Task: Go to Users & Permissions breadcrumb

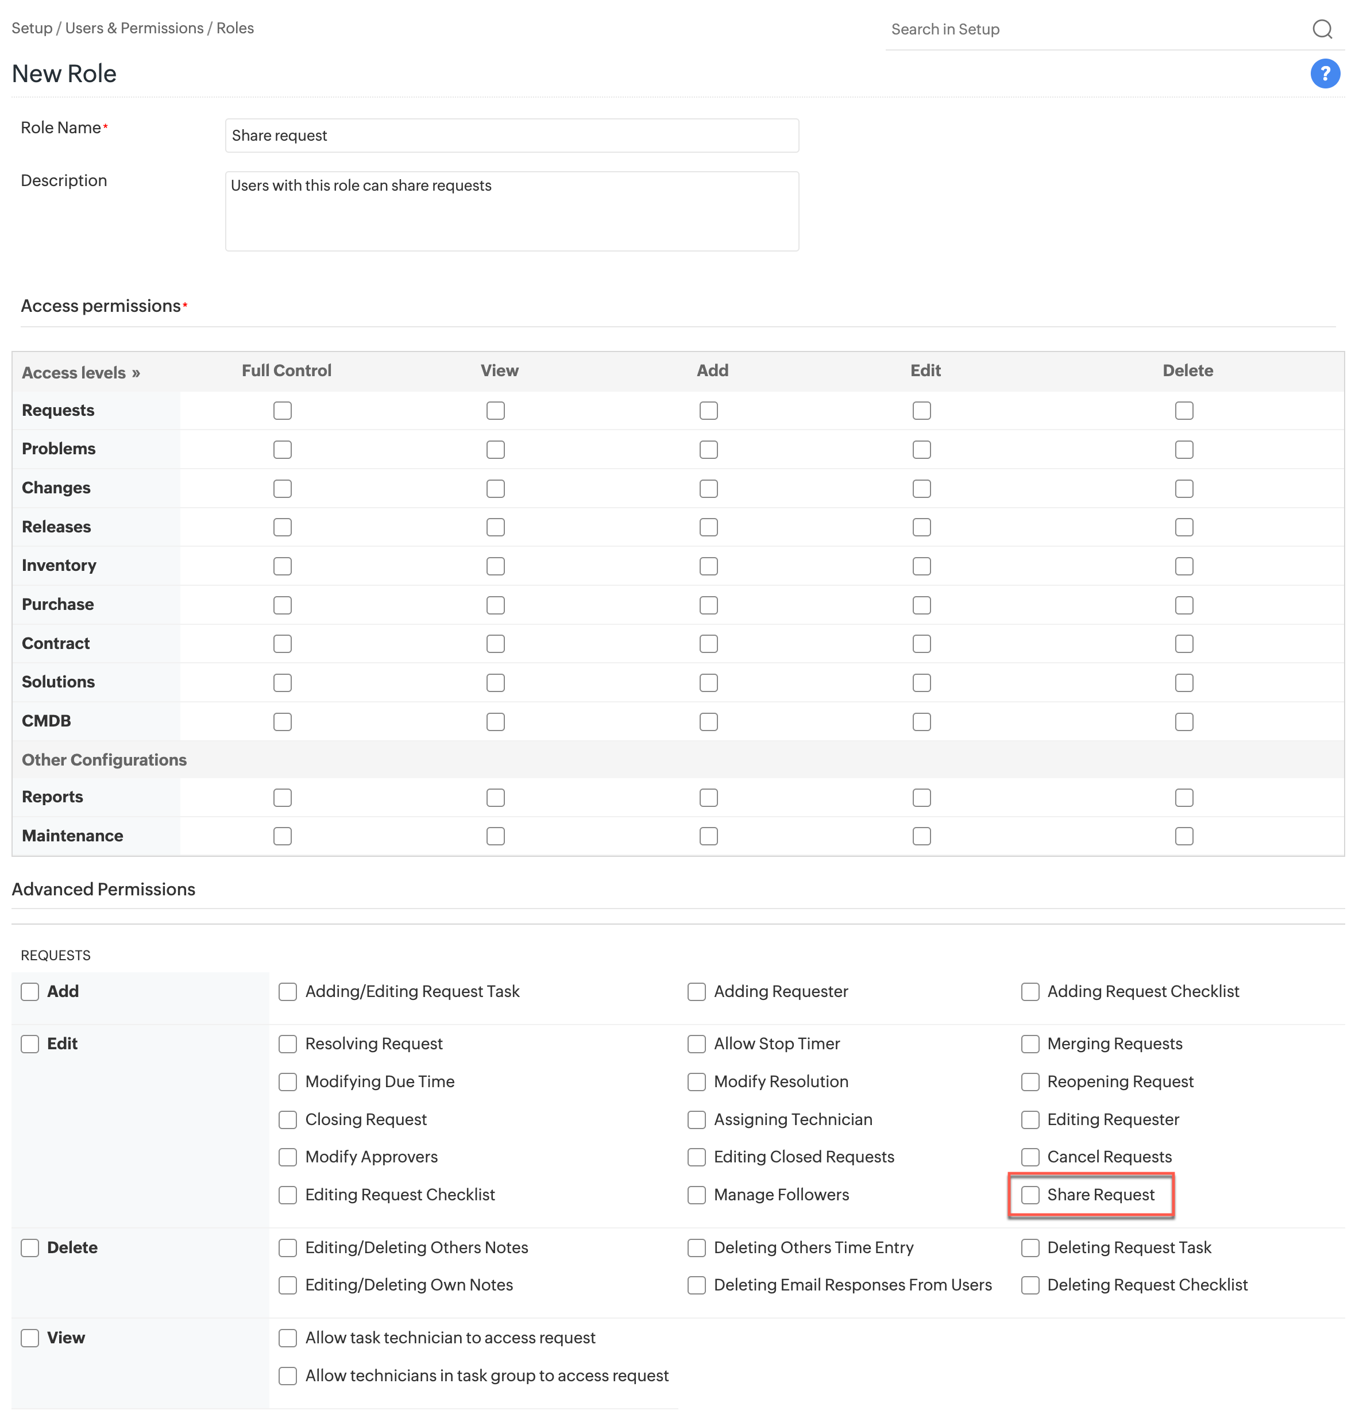Action: pos(134,28)
